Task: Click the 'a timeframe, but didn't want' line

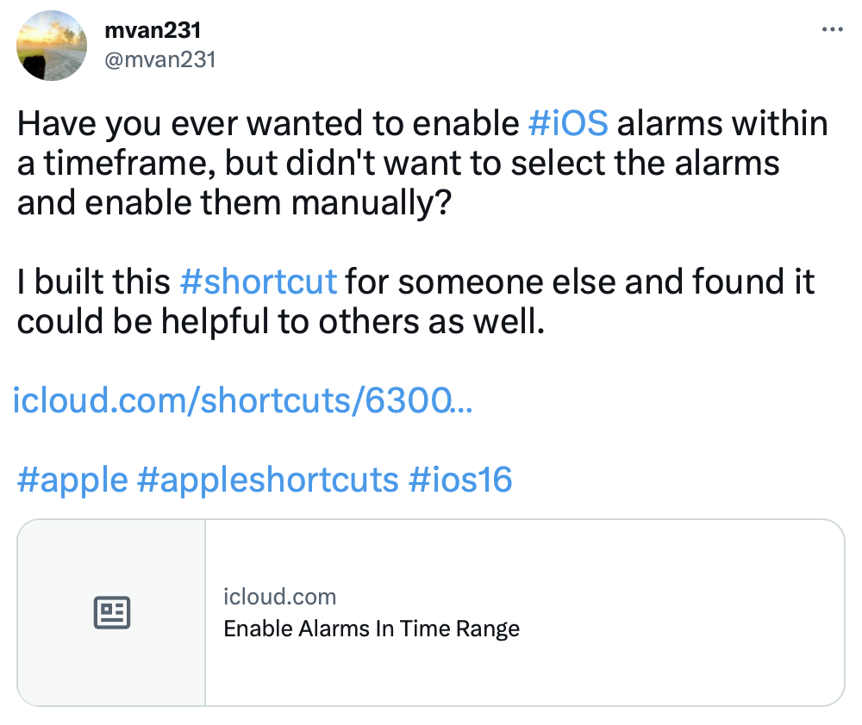Action: (398, 163)
